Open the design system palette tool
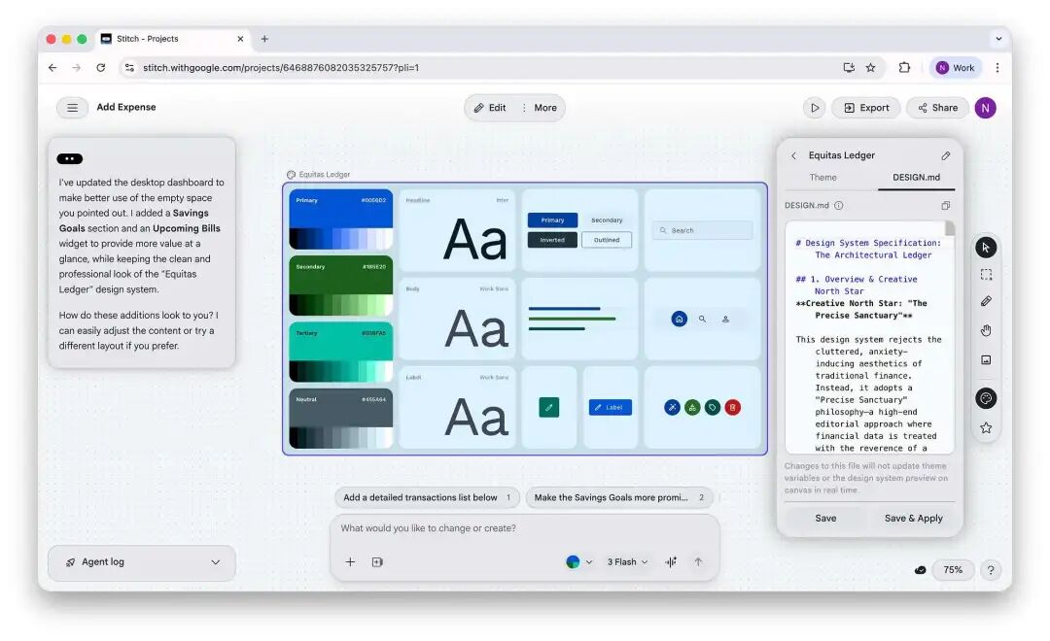The height and width of the screenshot is (641, 1050). 986,399
